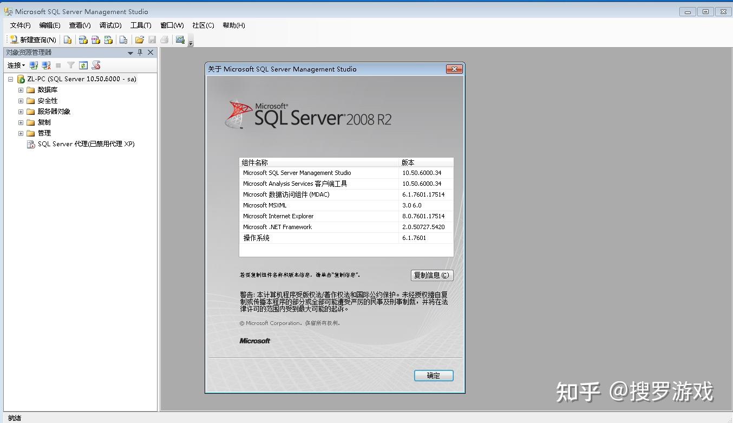Click the grayed-out Save disk icon
Image resolution: width=733 pixels, height=423 pixels.
pos(152,40)
